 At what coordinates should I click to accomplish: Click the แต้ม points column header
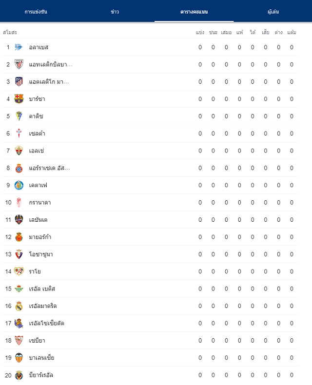coord(292,32)
